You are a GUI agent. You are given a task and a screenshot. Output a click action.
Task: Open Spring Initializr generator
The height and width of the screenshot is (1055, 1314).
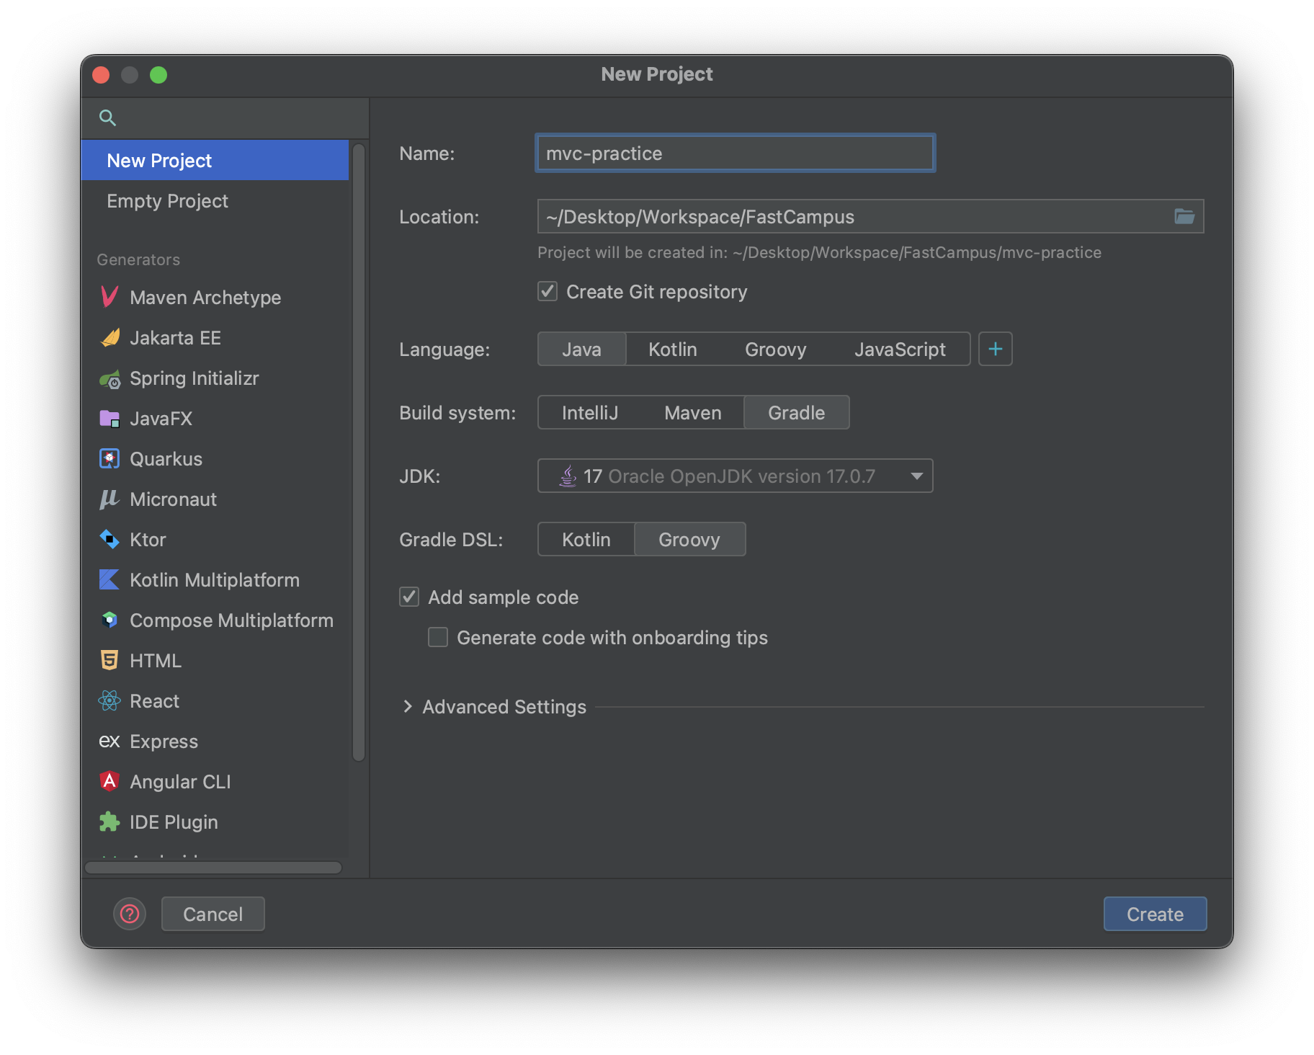click(x=215, y=378)
